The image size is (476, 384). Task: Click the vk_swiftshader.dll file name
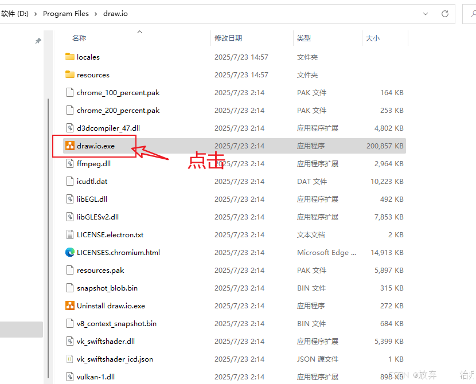tap(106, 341)
